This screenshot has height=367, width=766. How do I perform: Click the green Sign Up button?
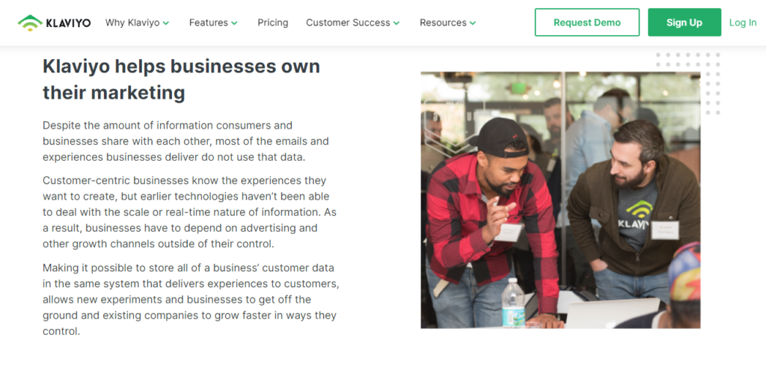tap(684, 22)
